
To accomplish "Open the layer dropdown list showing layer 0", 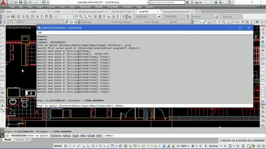I will pos(35,22).
